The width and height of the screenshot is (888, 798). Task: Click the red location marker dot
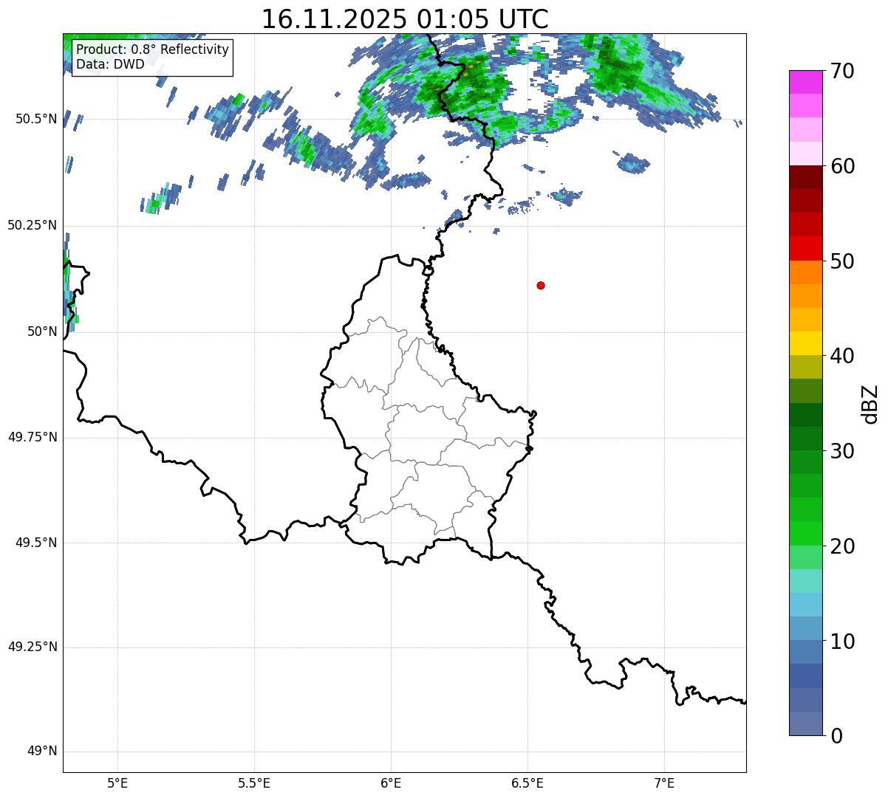point(541,285)
